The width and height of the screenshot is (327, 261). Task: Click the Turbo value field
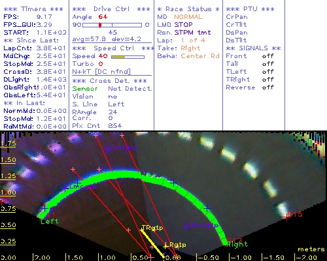(101, 64)
